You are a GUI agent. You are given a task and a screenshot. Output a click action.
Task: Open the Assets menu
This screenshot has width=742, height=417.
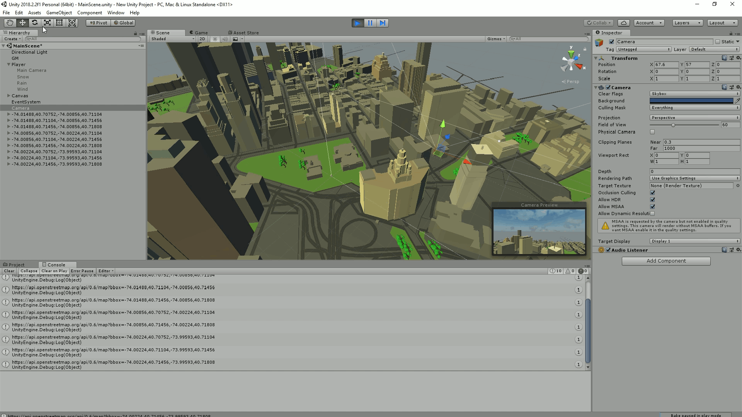[34, 13]
